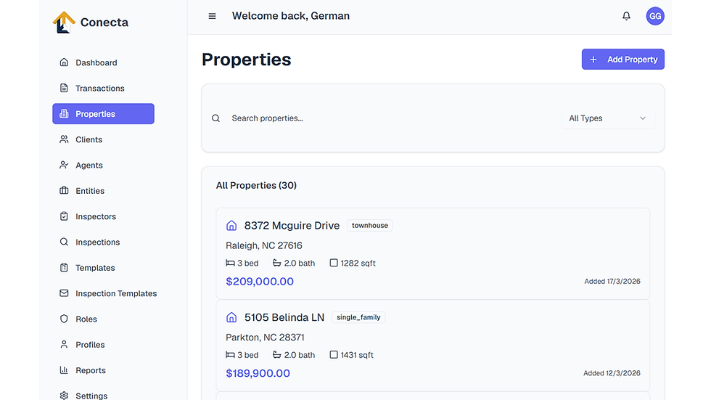The image size is (711, 400).
Task: Click Raleigh, NC 27616 address line
Action: point(264,245)
